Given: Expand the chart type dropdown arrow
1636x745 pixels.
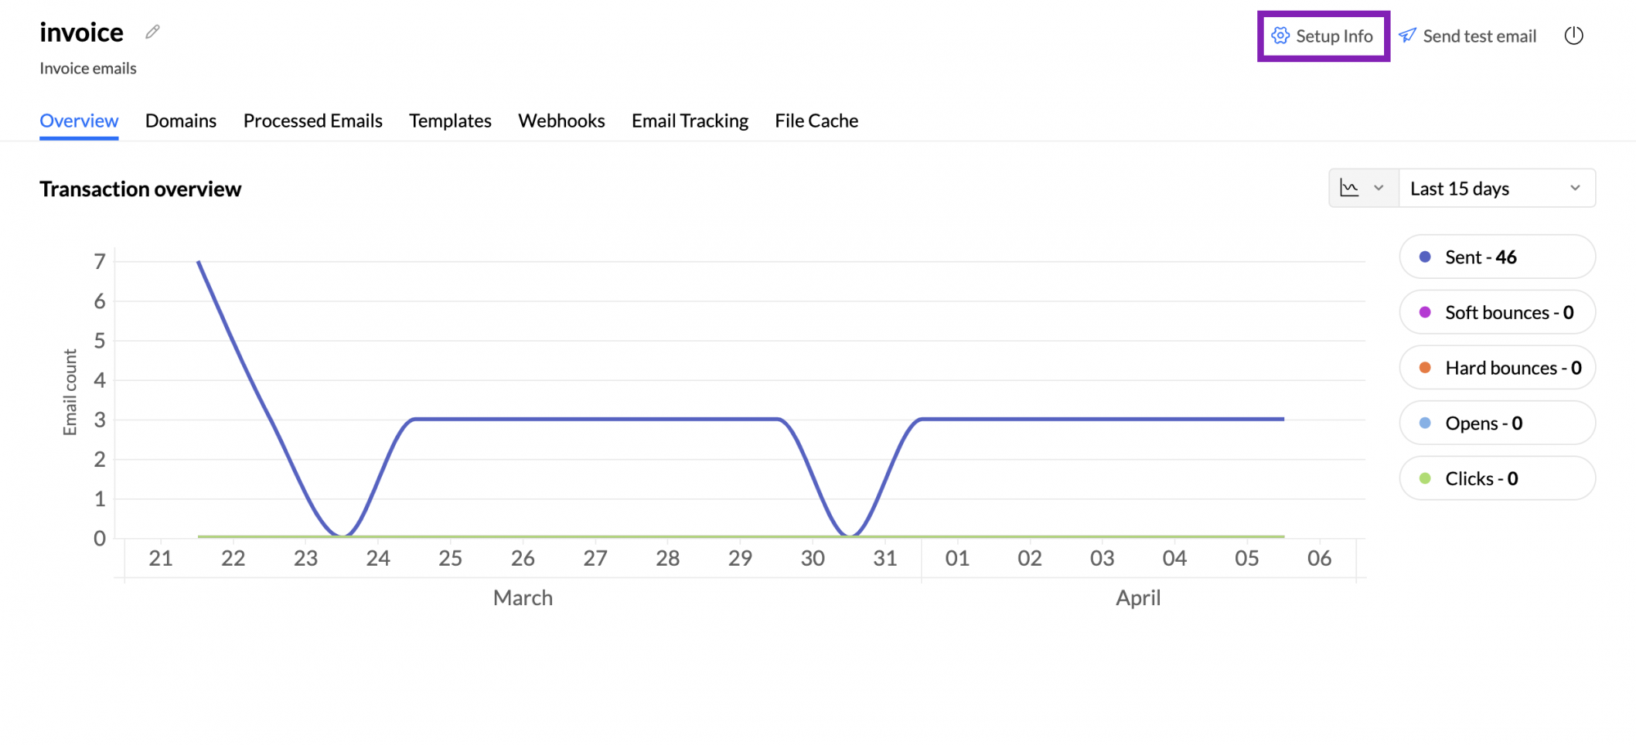Looking at the screenshot, I should (x=1379, y=188).
